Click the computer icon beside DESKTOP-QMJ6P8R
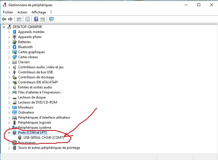Screen dimensions: 218x160 9,27
